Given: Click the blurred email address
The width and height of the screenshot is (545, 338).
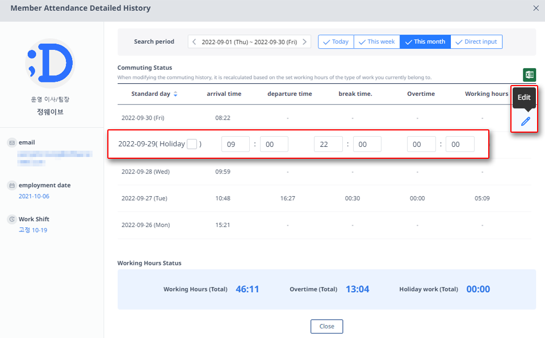Looking at the screenshot, I should [x=54, y=158].
